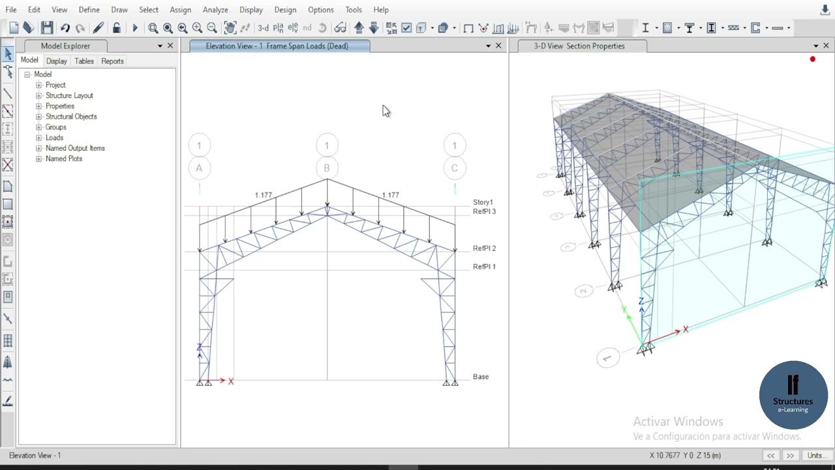Open the Define menu
The width and height of the screenshot is (835, 470).
click(89, 10)
